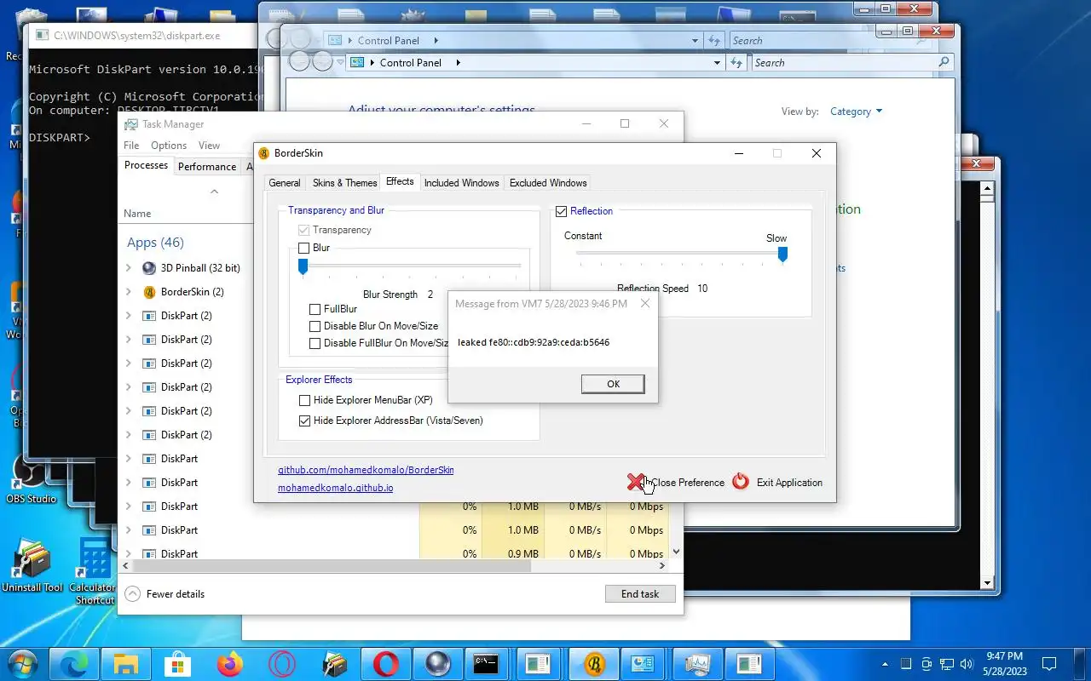The width and height of the screenshot is (1091, 681).
Task: Enable Disable Blur On Move/Size
Action: pos(315,327)
